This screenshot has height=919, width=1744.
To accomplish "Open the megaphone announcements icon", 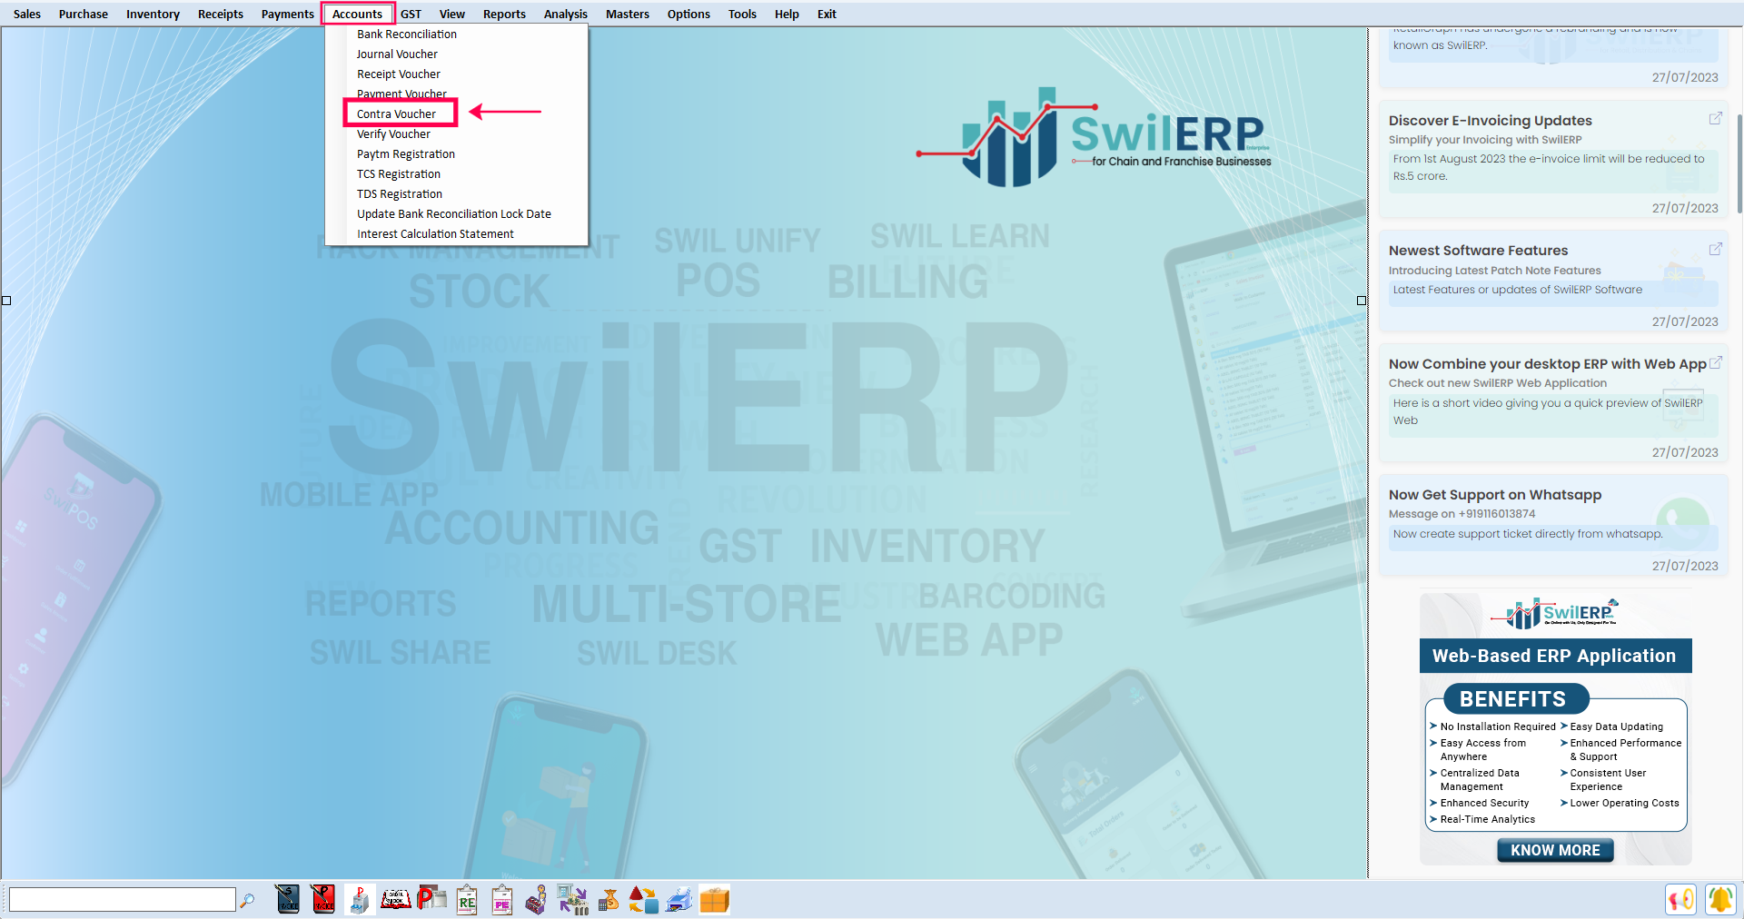I will [x=1681, y=900].
